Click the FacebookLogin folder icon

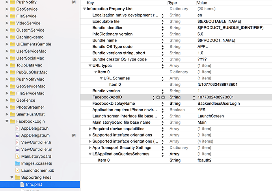click(13, 121)
